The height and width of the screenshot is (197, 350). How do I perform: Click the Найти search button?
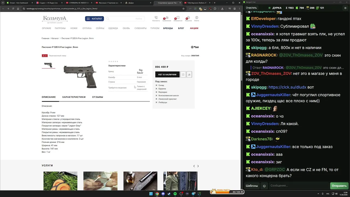click(x=139, y=19)
